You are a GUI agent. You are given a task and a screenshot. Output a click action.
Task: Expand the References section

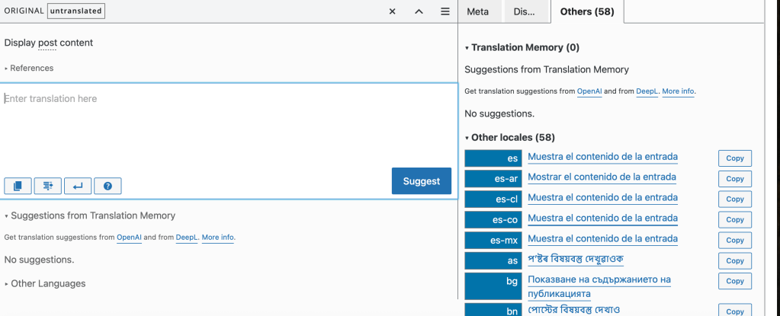coord(29,69)
